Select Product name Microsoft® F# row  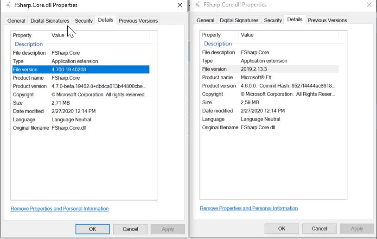point(270,77)
